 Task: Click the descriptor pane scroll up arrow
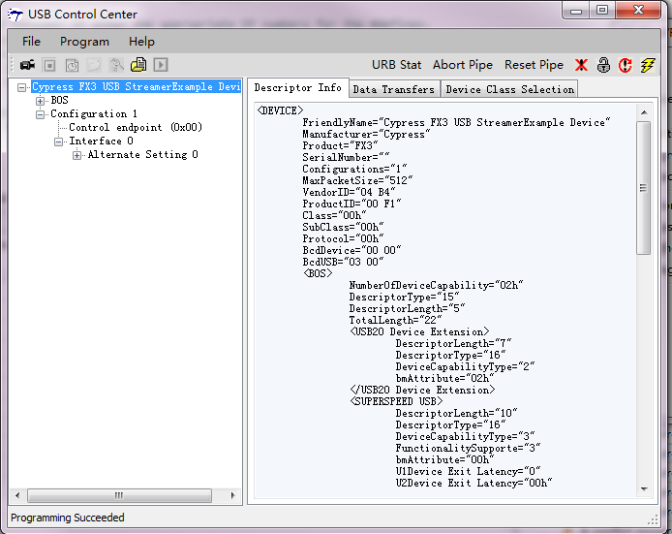pos(644,112)
